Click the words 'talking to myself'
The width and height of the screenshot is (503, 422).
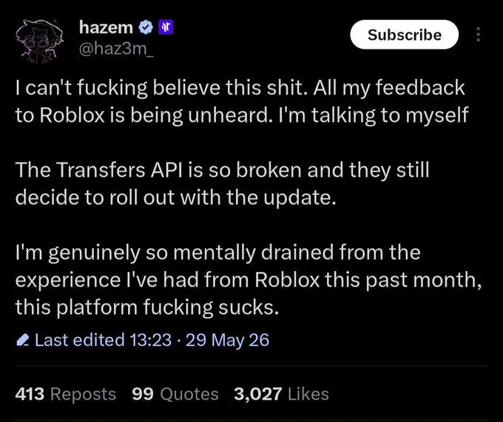390,115
